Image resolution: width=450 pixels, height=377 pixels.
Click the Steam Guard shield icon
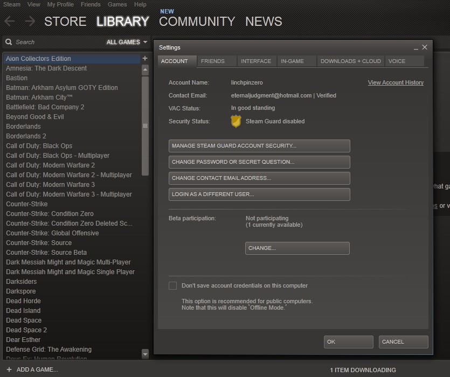pos(236,121)
